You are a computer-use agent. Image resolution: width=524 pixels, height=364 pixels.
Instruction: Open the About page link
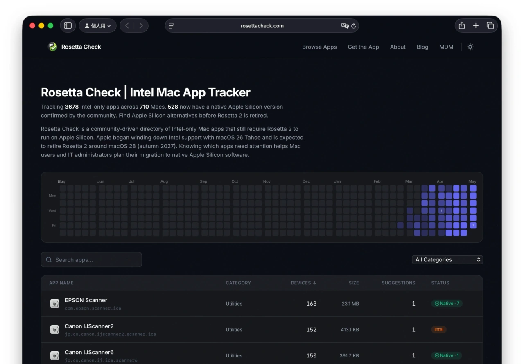pyautogui.click(x=398, y=47)
